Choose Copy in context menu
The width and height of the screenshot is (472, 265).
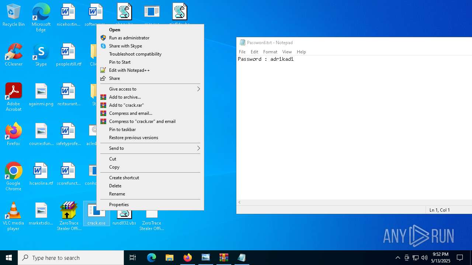(150, 167)
